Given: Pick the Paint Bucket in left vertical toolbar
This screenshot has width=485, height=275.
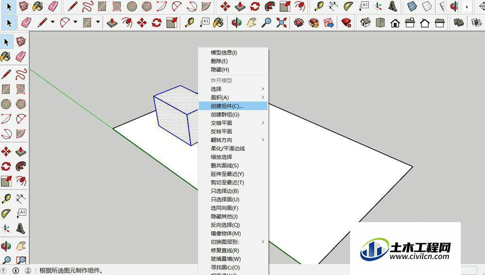Looking at the screenshot, I should [5, 56].
